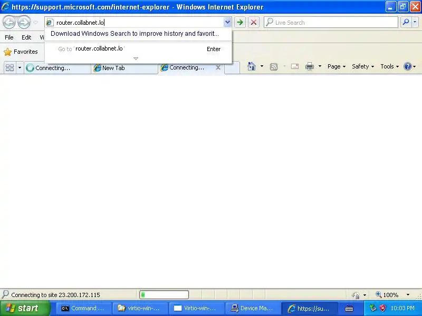The image size is (422, 316).
Task: Switch to virtio-win folder taskbar button
Action: 140,308
